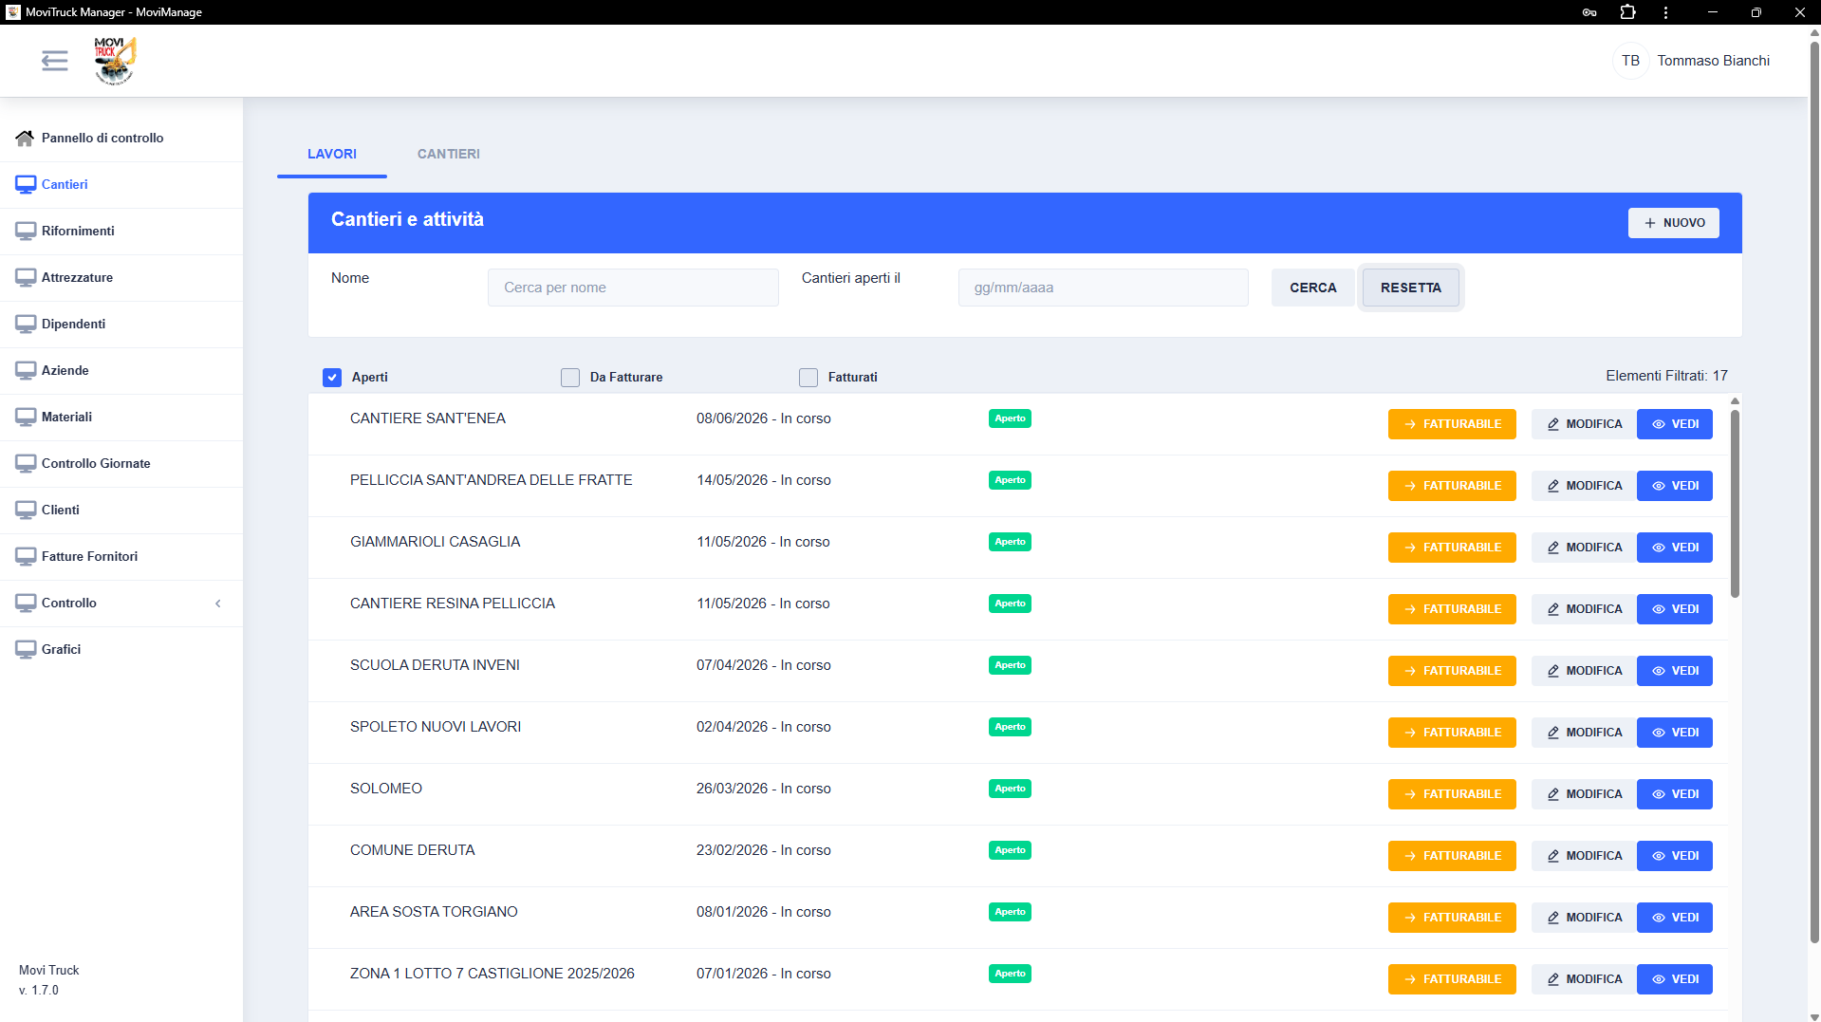Click the Cantieri aperti il date field
This screenshot has height=1022, width=1821.
[1103, 288]
